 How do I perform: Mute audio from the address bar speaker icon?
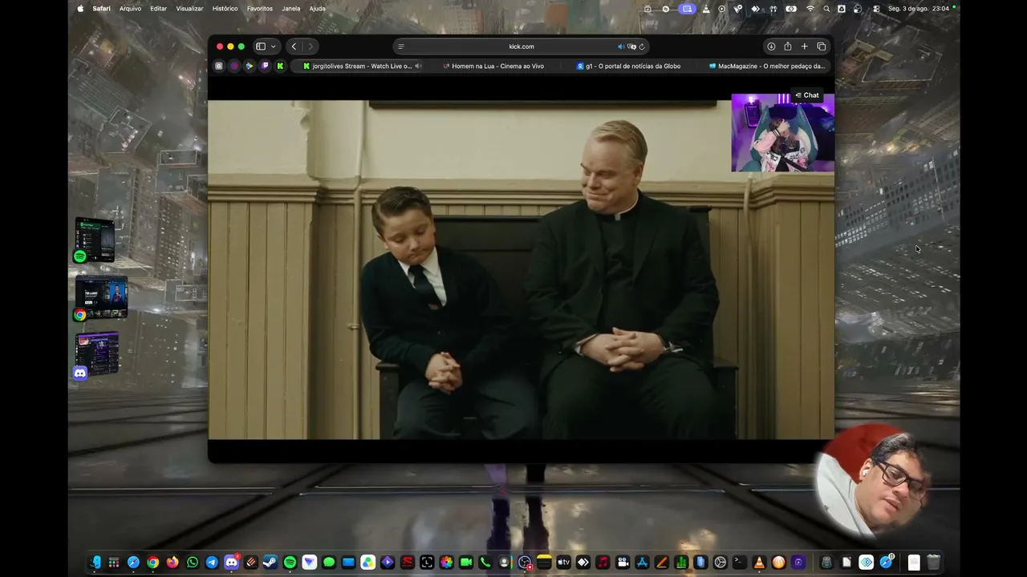click(620, 46)
